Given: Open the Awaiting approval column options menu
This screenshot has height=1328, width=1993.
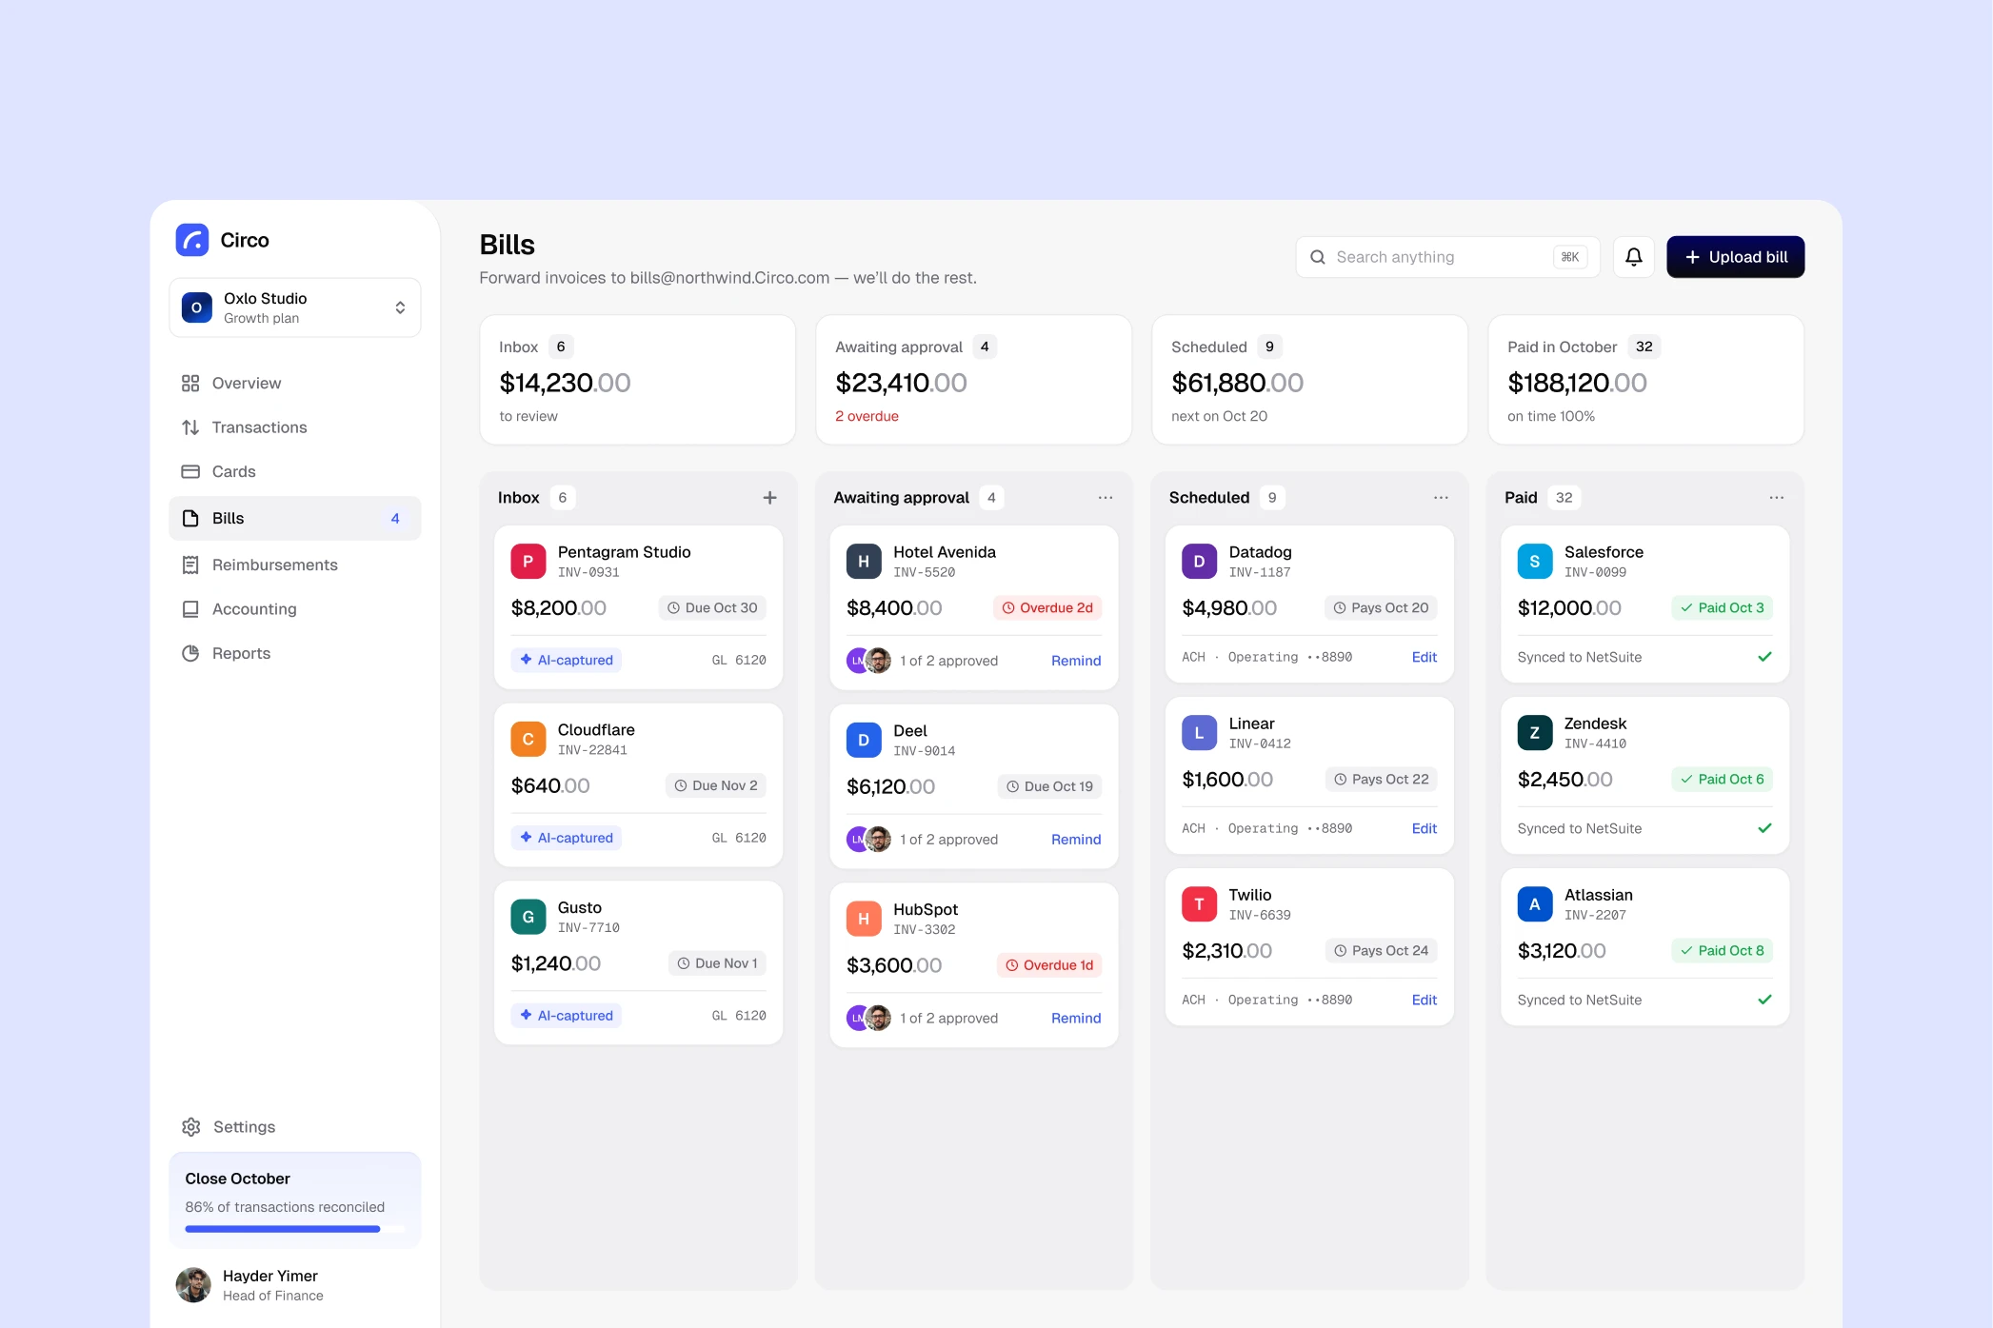Looking at the screenshot, I should click(x=1105, y=497).
